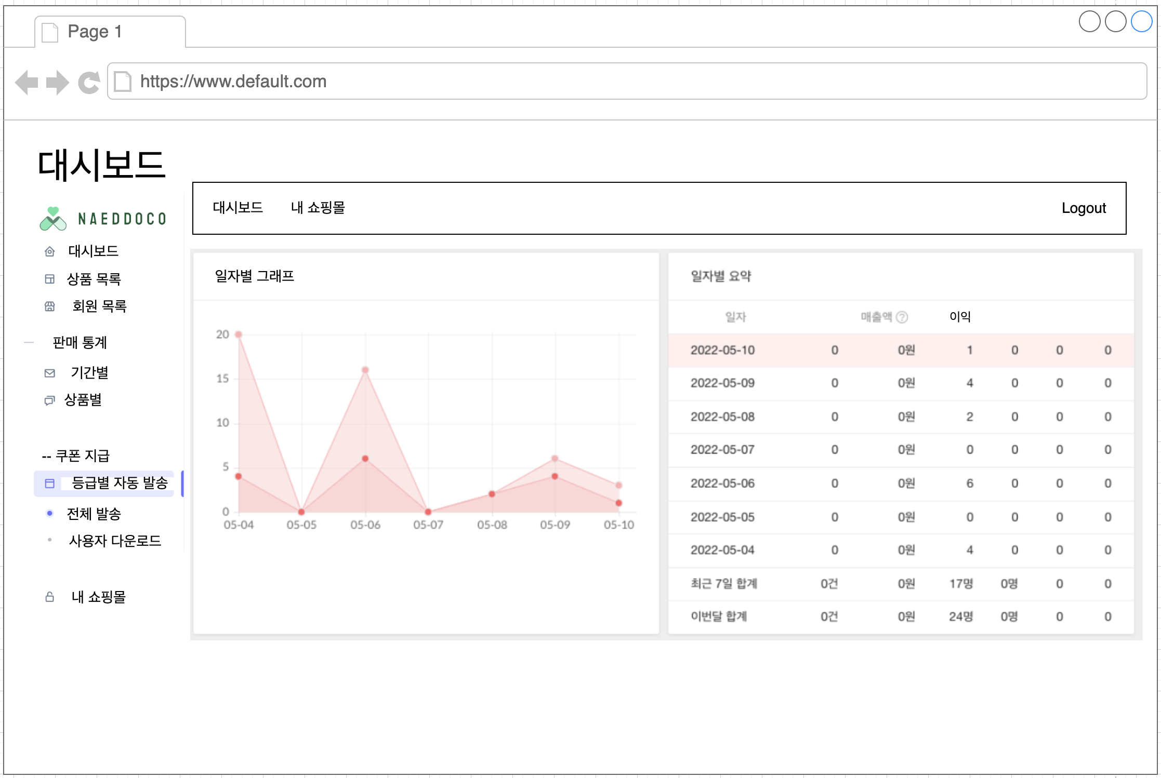Click the lock icon beside 내 쇼핑몰
Viewport: 1161px width, 778px height.
(x=50, y=597)
